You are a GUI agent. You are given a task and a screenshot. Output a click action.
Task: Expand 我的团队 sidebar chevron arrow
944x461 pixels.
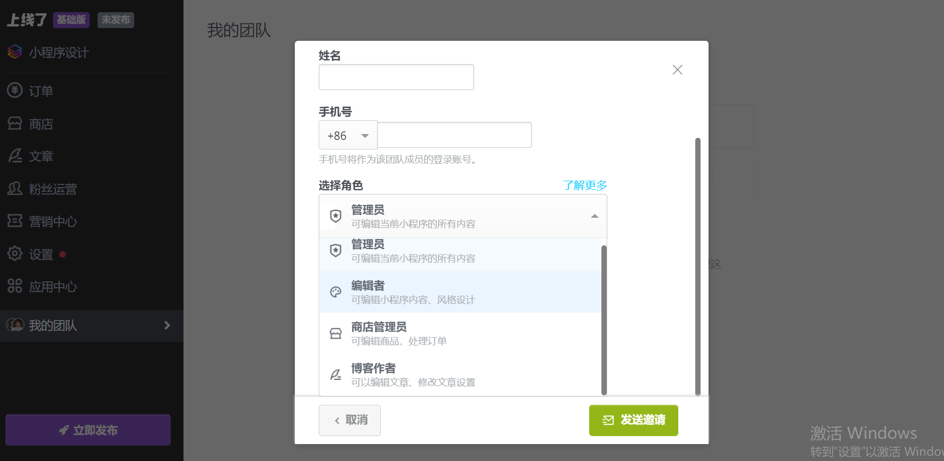[x=167, y=325]
